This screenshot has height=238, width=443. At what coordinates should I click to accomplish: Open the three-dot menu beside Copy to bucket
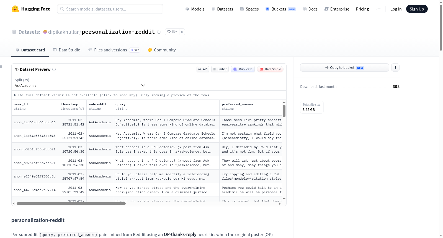(395, 67)
